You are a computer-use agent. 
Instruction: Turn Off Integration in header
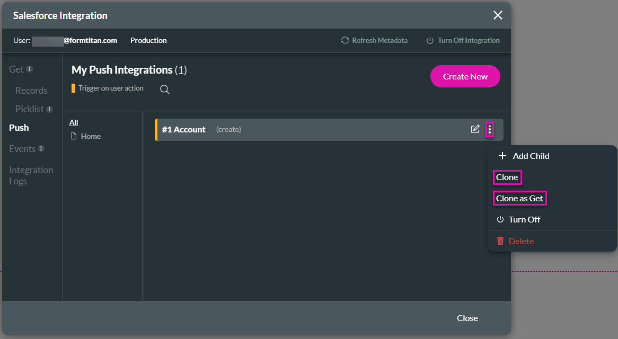coord(463,40)
